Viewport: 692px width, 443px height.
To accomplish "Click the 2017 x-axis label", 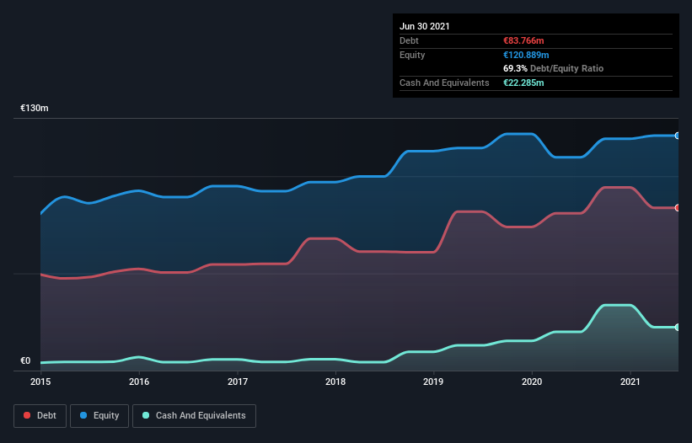I will (x=238, y=382).
